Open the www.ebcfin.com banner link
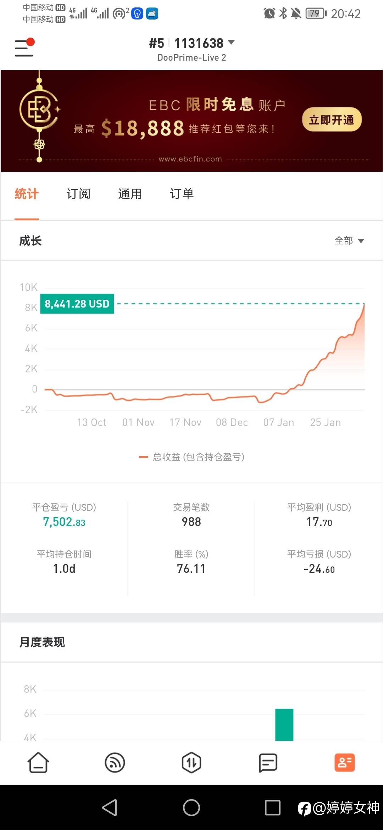 [x=190, y=159]
